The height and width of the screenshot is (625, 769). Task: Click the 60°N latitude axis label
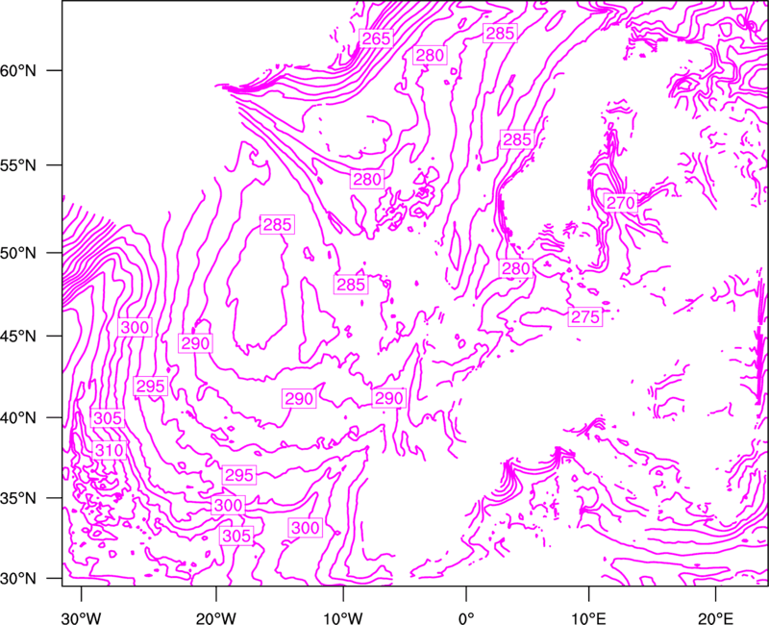point(18,70)
